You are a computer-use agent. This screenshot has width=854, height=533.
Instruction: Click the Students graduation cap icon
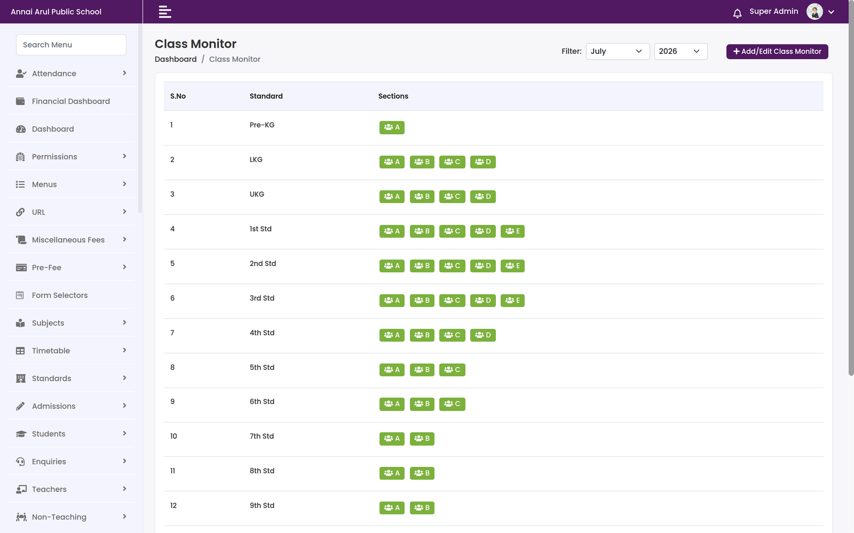21,434
